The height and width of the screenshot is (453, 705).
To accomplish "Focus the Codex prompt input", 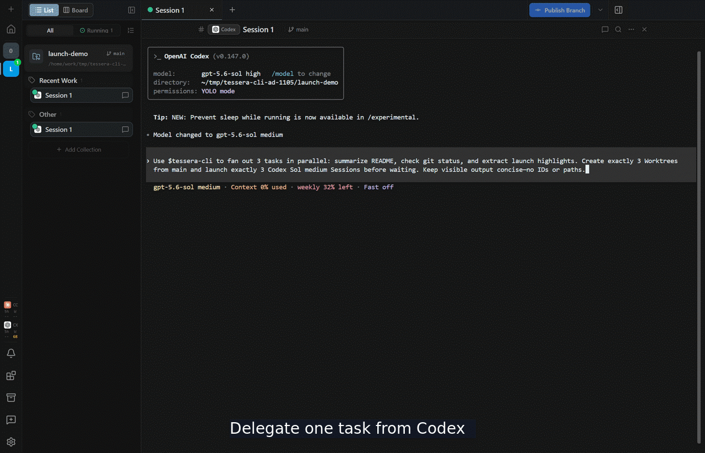I will pyautogui.click(x=421, y=165).
